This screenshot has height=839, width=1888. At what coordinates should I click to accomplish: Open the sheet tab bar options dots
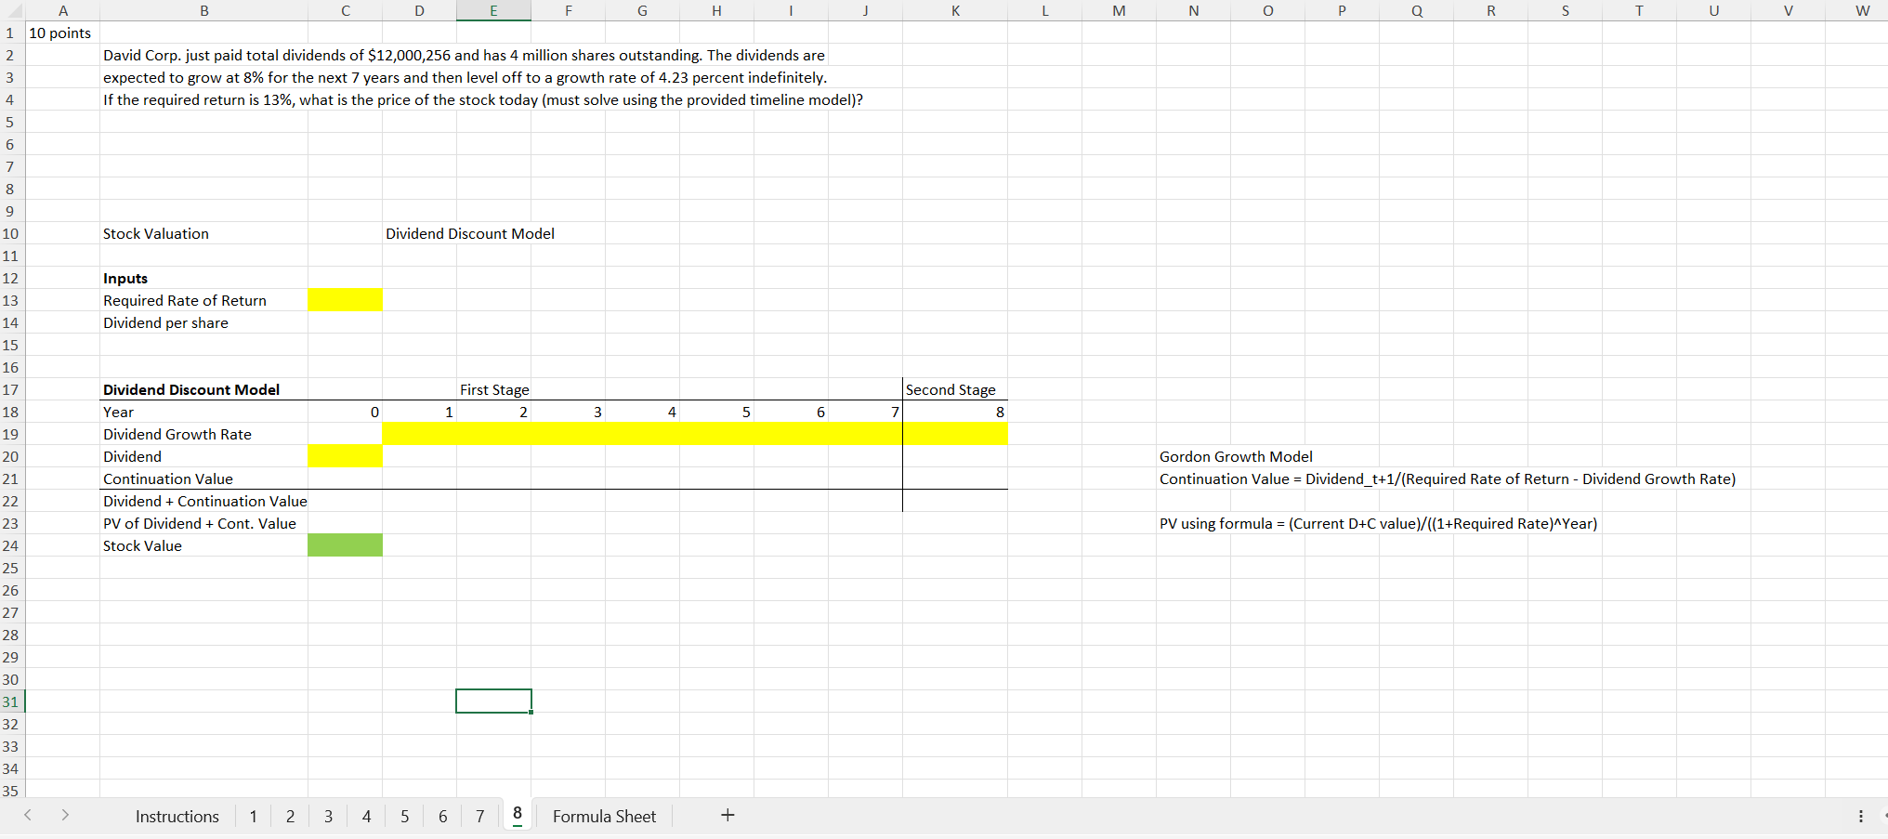point(1860,816)
